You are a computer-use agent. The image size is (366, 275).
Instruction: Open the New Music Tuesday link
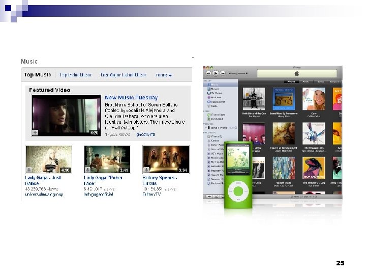(x=131, y=97)
